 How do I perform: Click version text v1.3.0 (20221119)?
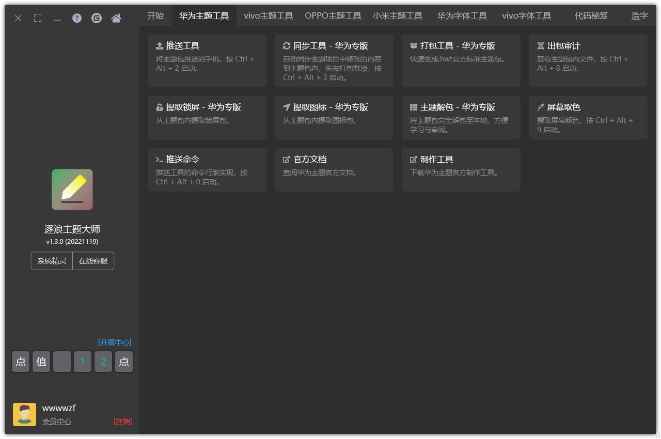point(72,241)
